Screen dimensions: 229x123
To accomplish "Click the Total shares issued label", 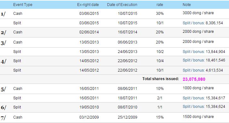I will coord(161,79).
